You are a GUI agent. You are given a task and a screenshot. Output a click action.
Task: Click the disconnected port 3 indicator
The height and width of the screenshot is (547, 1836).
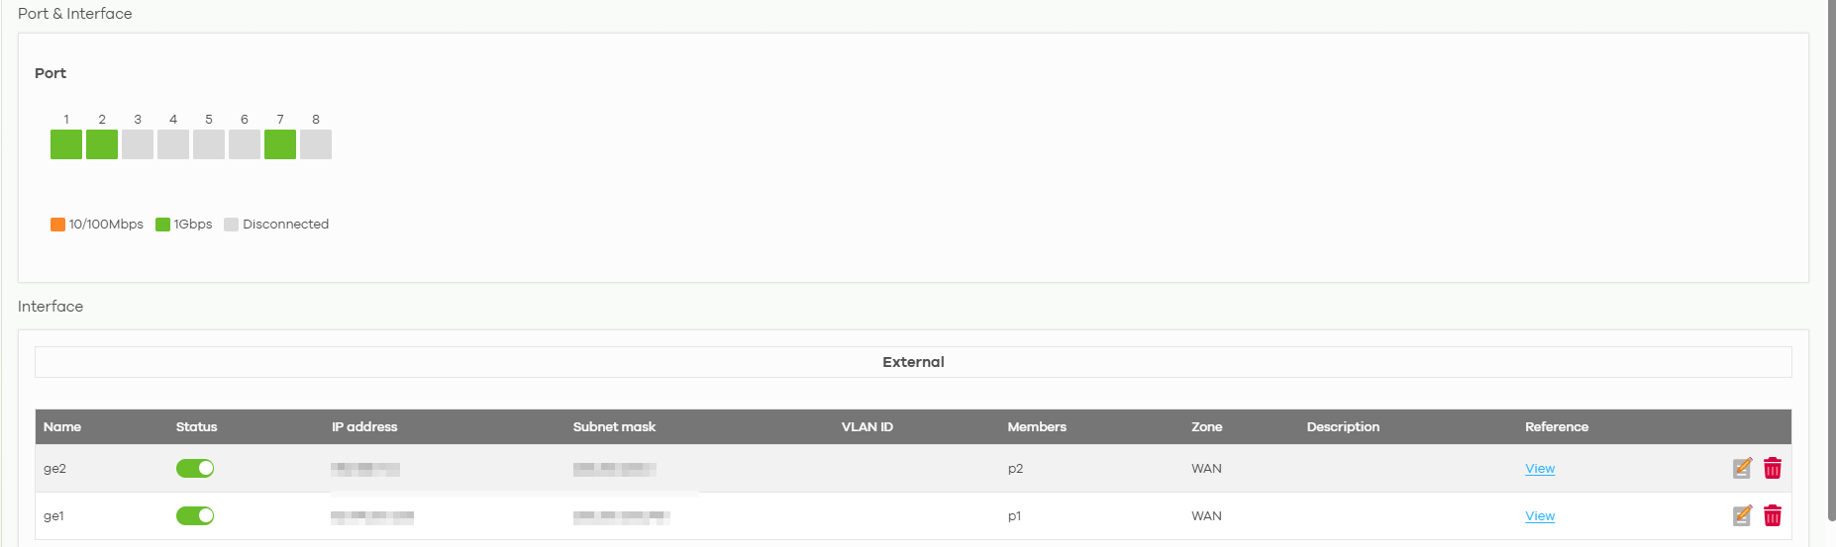pos(138,144)
